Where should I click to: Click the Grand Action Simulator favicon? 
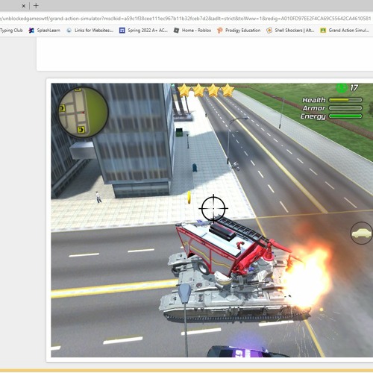pyautogui.click(x=323, y=31)
